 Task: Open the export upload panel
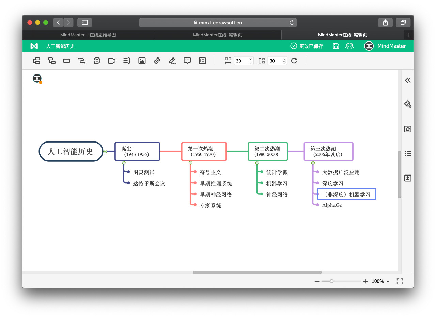(x=408, y=178)
